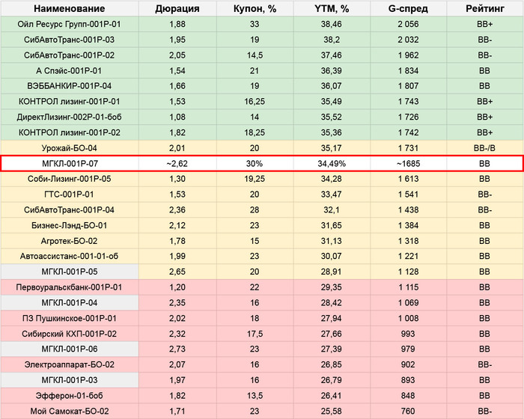Screen dimensions: 524x419
Task: Click duration value '2,65'
Action: (177, 272)
